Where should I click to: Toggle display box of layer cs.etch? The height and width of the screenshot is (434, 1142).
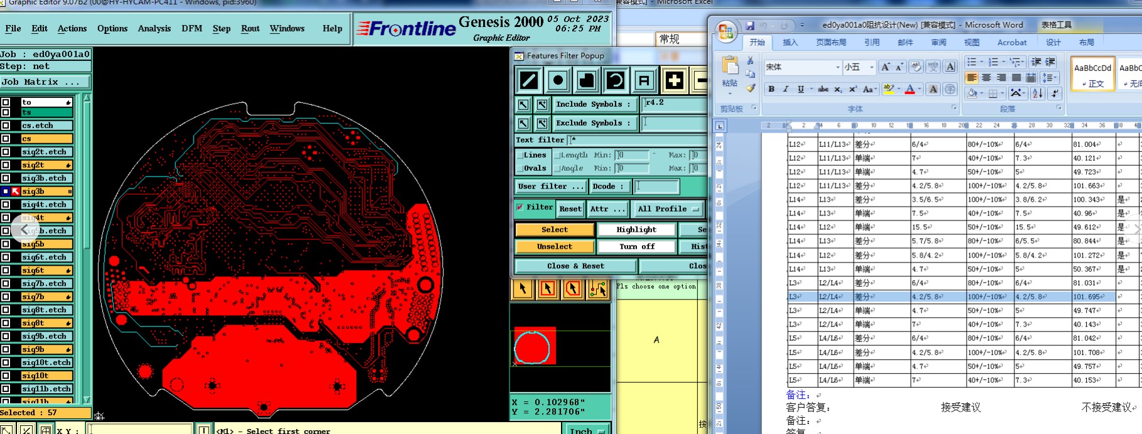tap(5, 126)
